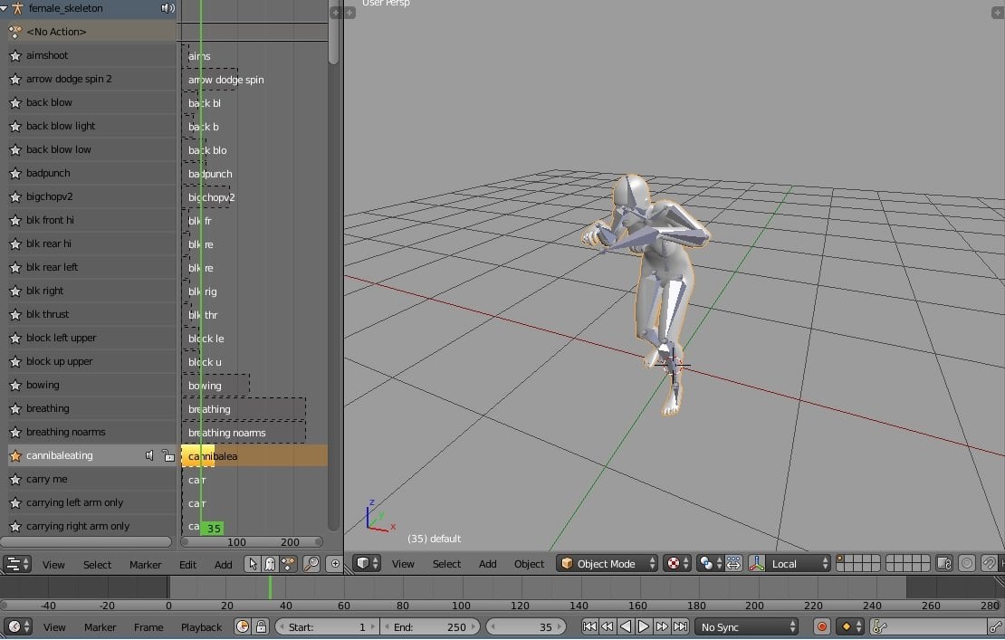Open the Local transform orientation dropdown

pos(798,564)
